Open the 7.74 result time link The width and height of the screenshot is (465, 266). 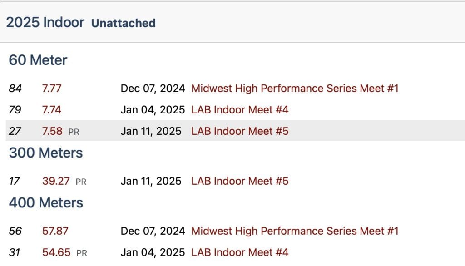[51, 110]
